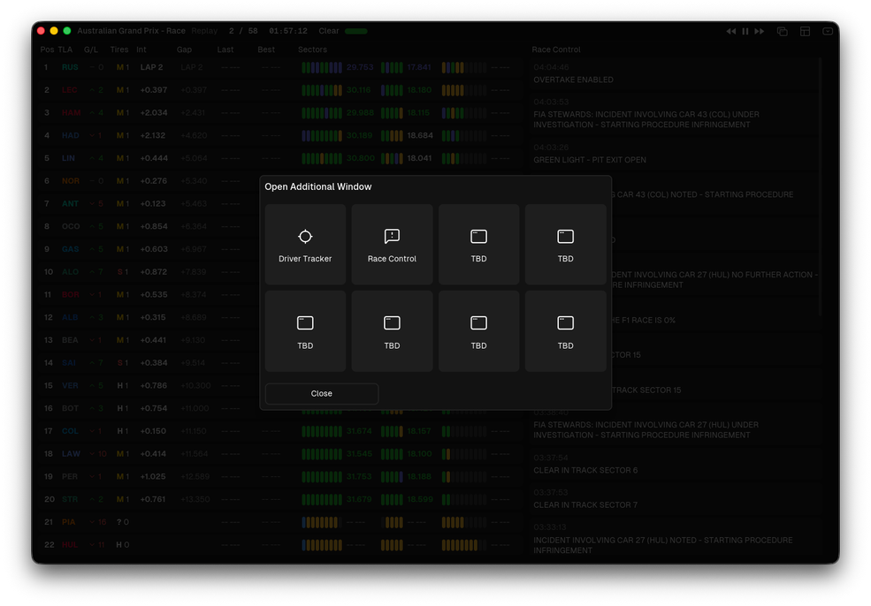This screenshot has width=871, height=606.
Task: Select driver LEC in the timing table
Action: coord(70,90)
